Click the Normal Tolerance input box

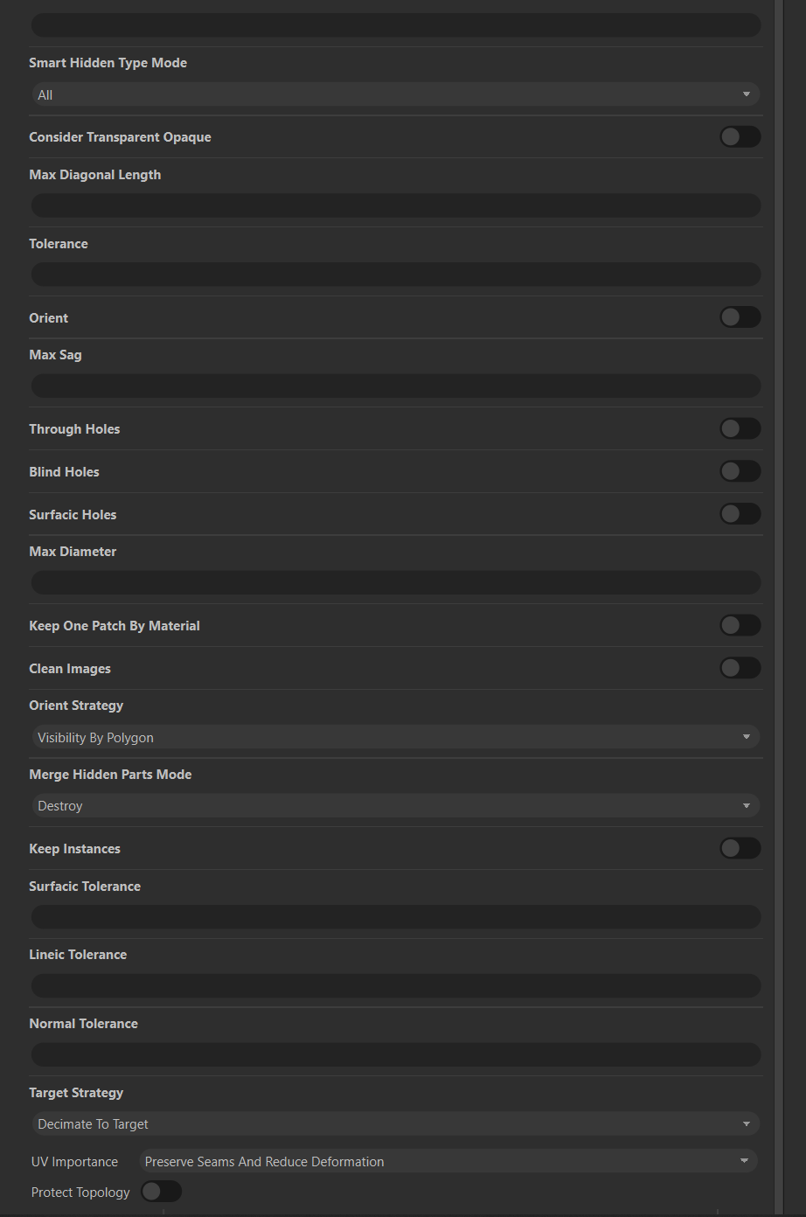395,1054
